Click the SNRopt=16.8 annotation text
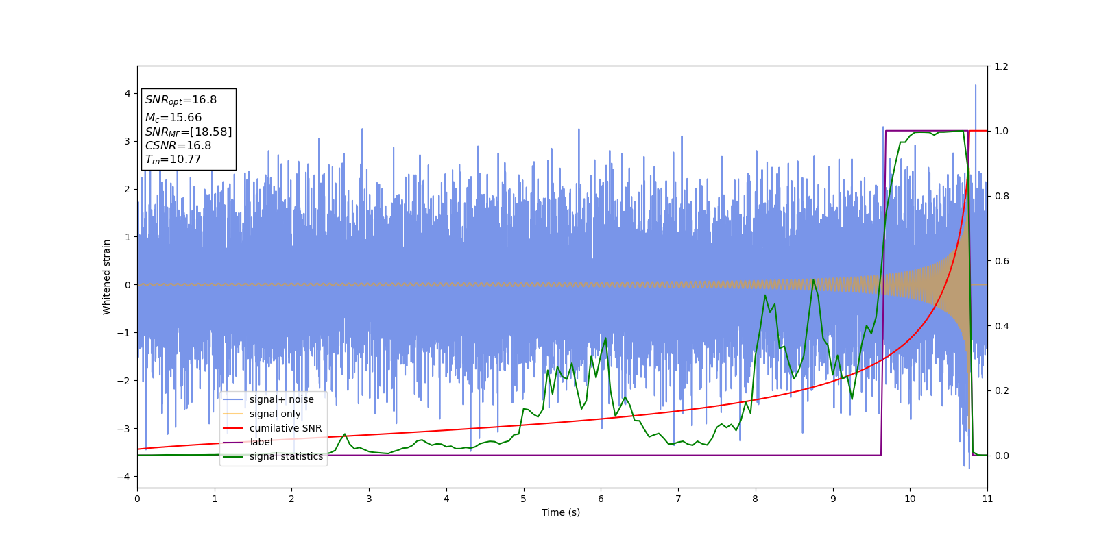This screenshot has width=1097, height=548. point(181,100)
